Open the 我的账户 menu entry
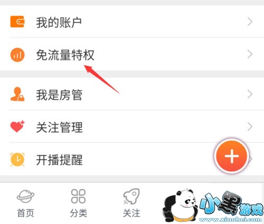 point(132,22)
